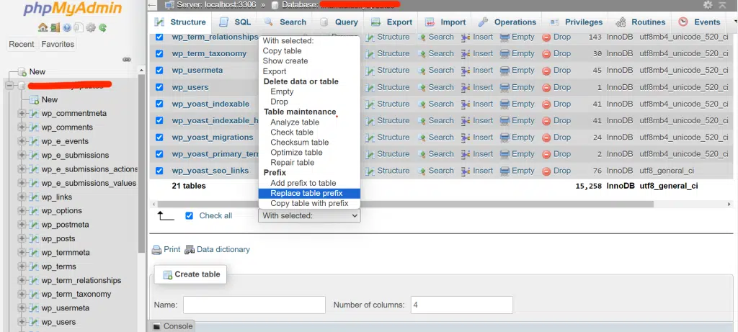Click the Drop icon in wp_yoast_seo_links row
738x332 pixels.
pyautogui.click(x=546, y=171)
